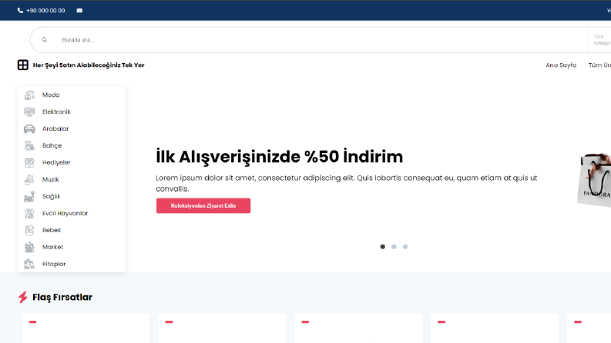Click the envelope email icon
The height and width of the screenshot is (343, 611).
click(79, 11)
